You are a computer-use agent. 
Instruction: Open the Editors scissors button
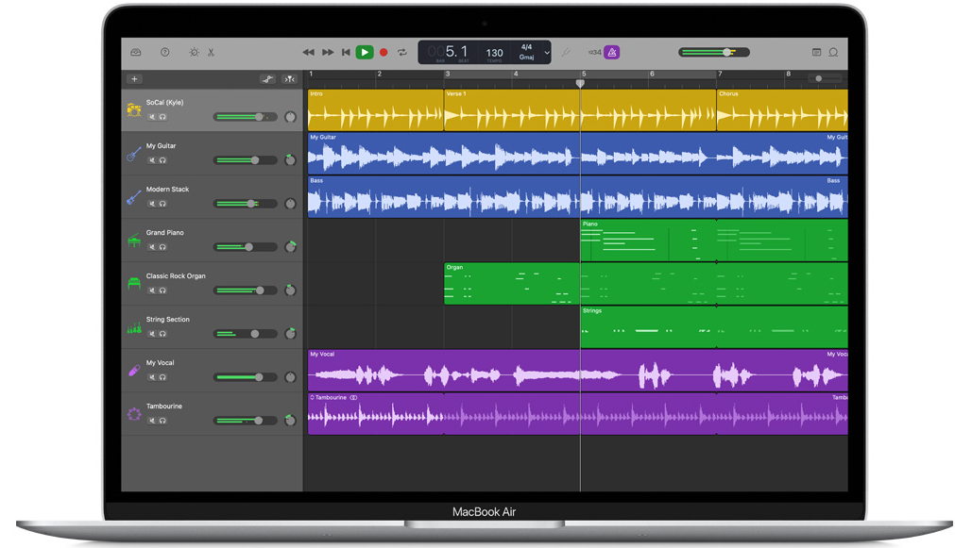(x=211, y=52)
